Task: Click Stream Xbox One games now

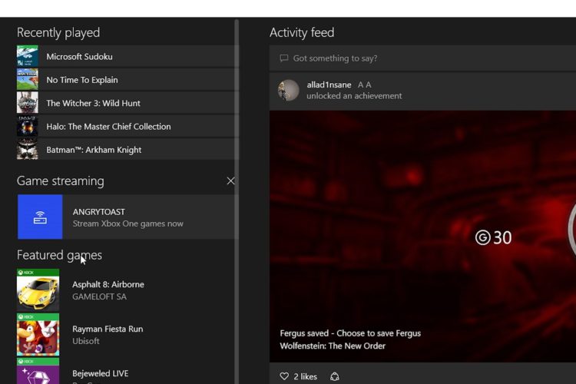Action: (x=127, y=223)
